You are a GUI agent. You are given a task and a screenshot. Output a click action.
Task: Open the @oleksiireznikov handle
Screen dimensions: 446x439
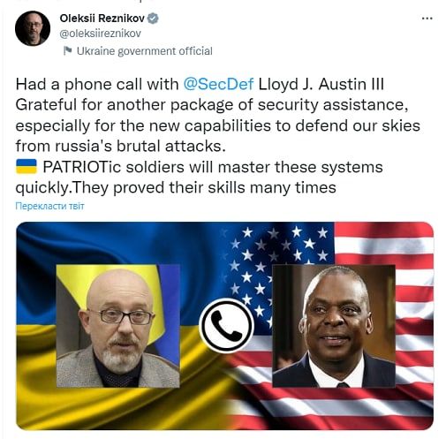coord(100,34)
